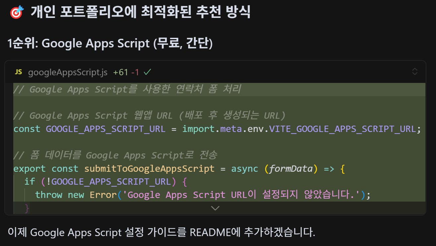
Task: Click "import.meta" in the const line
Action: (x=212, y=129)
